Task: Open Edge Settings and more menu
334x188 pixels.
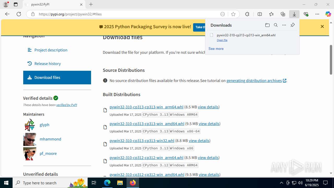Action: pos(317,14)
